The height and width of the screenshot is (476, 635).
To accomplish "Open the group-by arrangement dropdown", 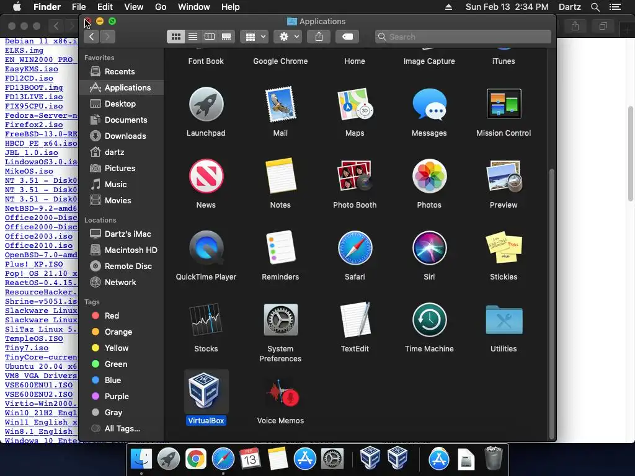I will (x=254, y=37).
